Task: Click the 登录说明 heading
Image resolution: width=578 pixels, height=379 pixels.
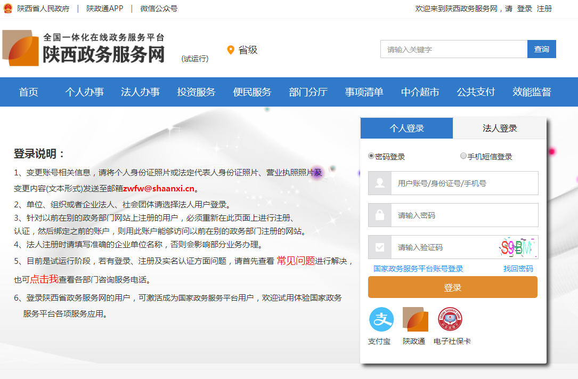Action: (x=39, y=154)
